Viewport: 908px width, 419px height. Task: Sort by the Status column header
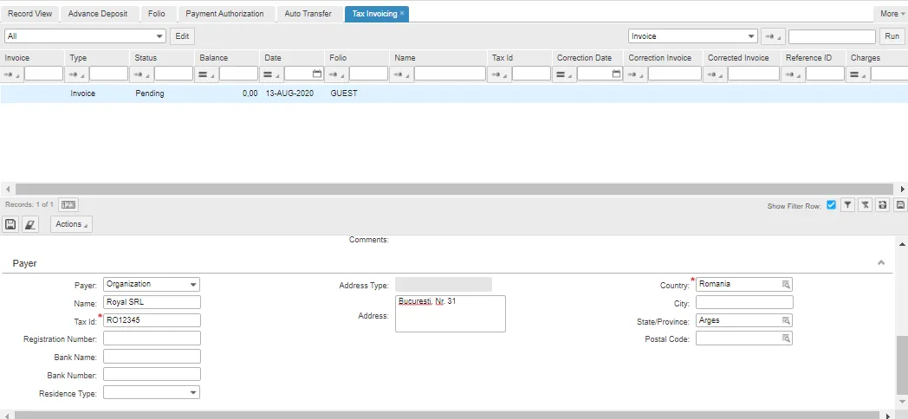point(162,58)
